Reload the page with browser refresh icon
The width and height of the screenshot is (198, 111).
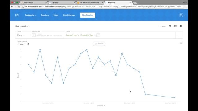[x=19, y=7]
